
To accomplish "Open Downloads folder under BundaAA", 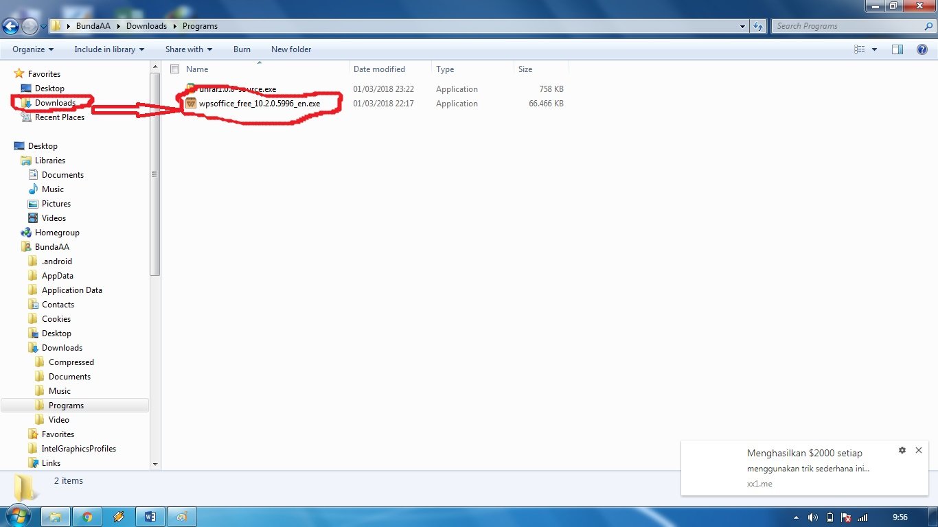I will point(62,348).
